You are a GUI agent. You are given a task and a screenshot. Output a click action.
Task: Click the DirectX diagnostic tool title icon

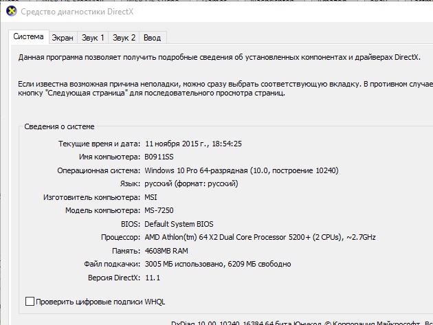click(x=11, y=11)
